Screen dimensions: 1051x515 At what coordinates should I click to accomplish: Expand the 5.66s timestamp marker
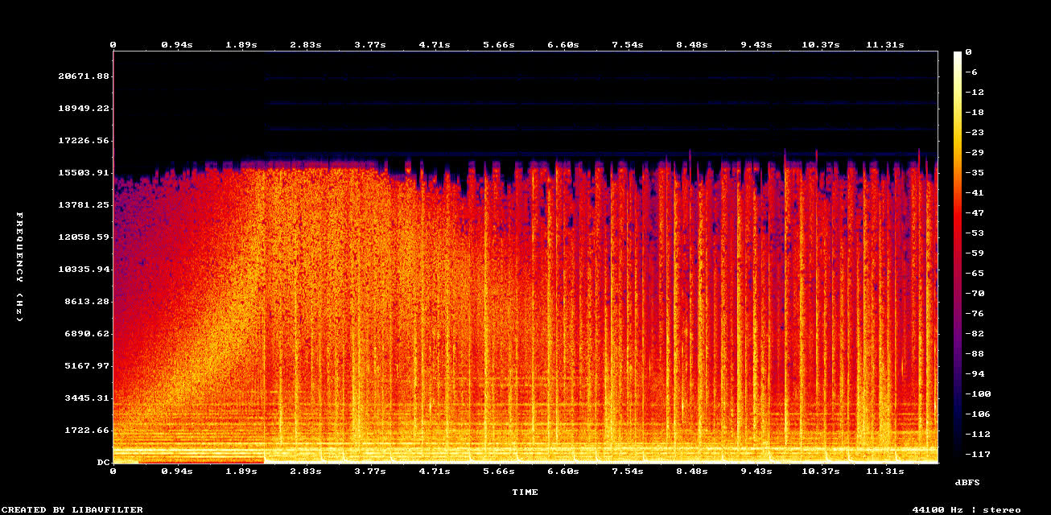(498, 44)
